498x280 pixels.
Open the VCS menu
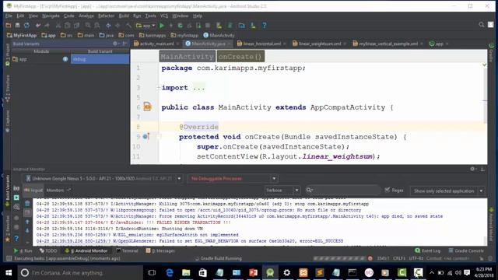(164, 16)
